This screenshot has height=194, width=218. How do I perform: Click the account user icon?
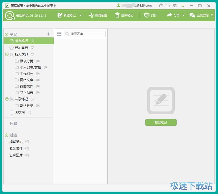[x=118, y=5]
